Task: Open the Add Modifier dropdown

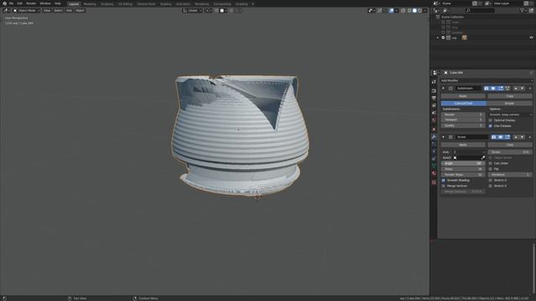Action: [487, 80]
